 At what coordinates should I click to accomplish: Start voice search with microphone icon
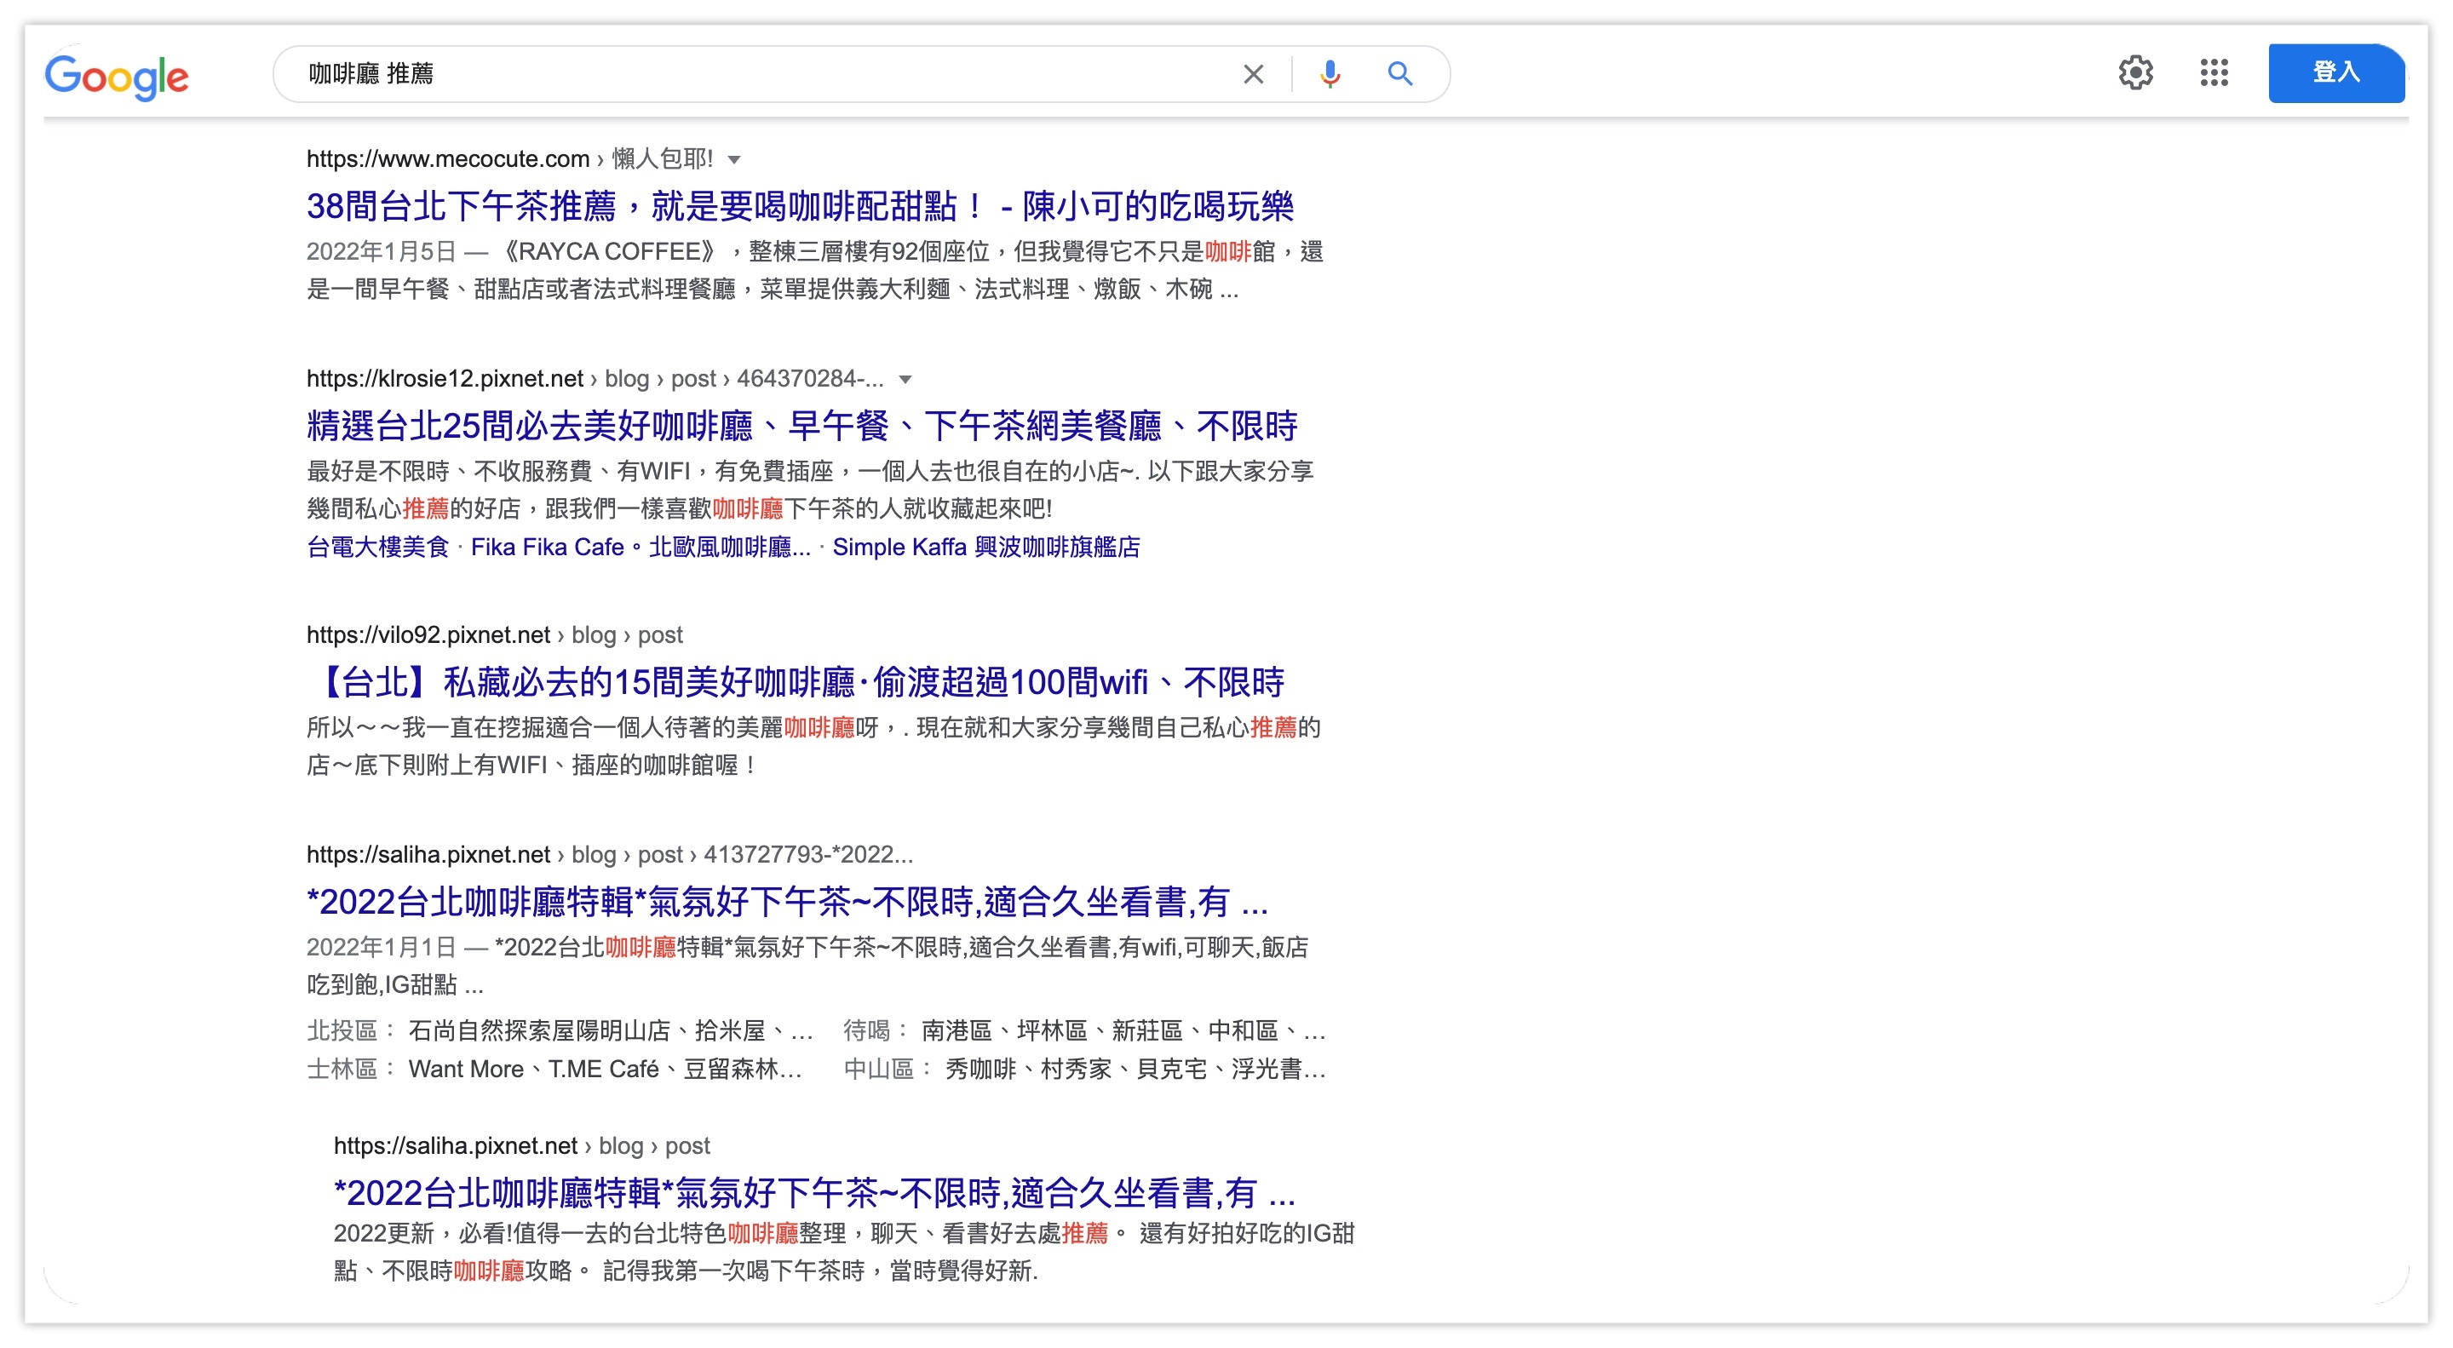click(1330, 73)
